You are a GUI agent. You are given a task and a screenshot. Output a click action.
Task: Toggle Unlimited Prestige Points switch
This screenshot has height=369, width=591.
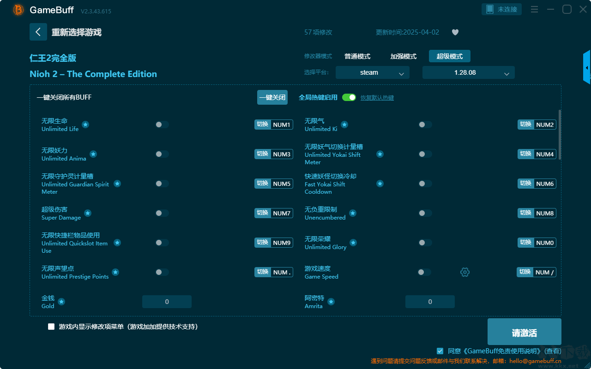pyautogui.click(x=162, y=272)
